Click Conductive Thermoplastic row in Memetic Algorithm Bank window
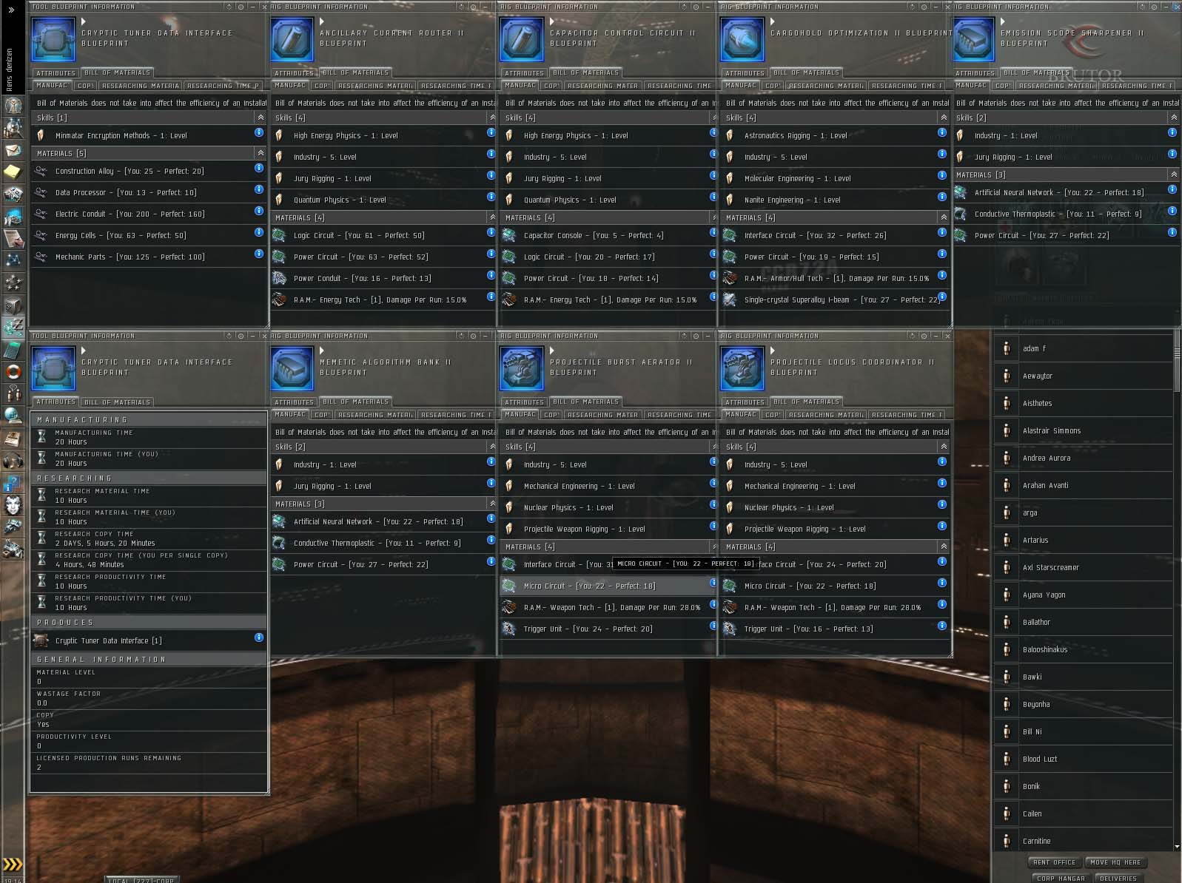The height and width of the screenshot is (883, 1182). 383,543
